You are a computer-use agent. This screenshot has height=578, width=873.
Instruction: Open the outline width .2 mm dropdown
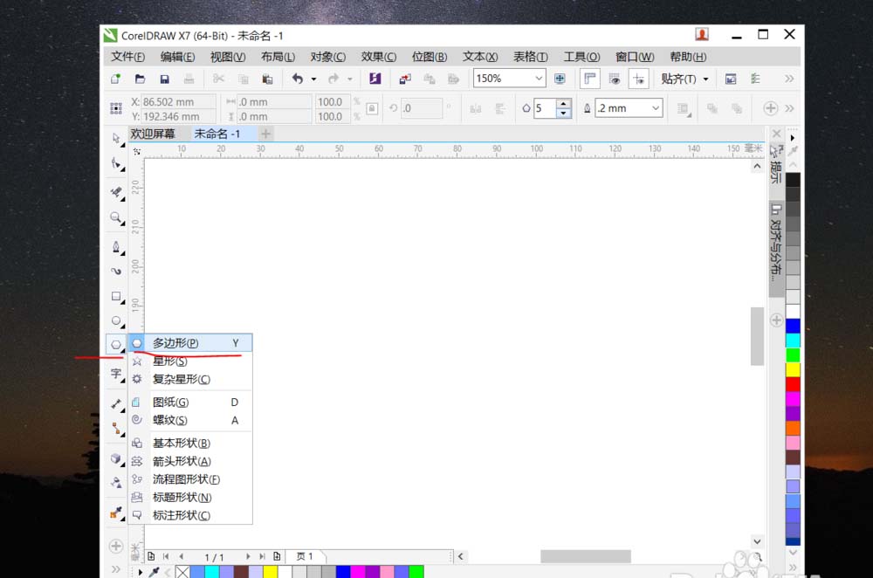(655, 107)
